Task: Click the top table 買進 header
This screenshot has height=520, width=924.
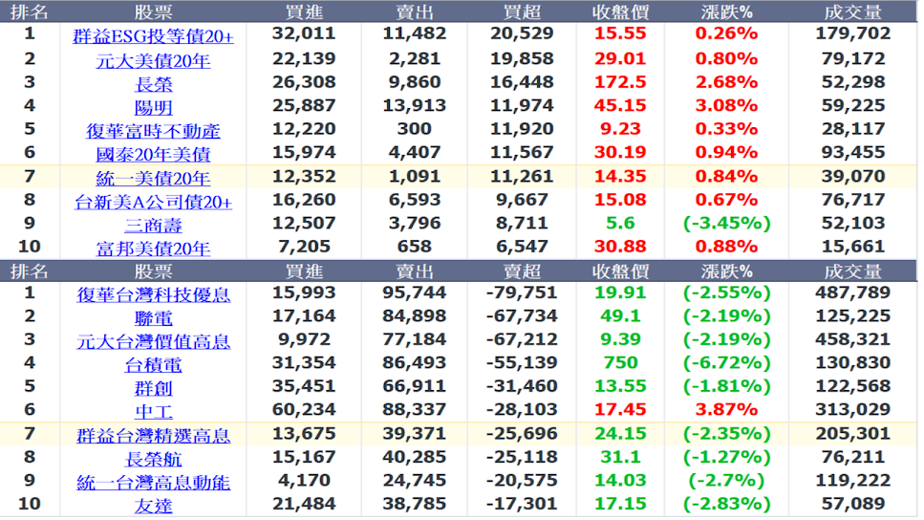Action: pos(304,12)
